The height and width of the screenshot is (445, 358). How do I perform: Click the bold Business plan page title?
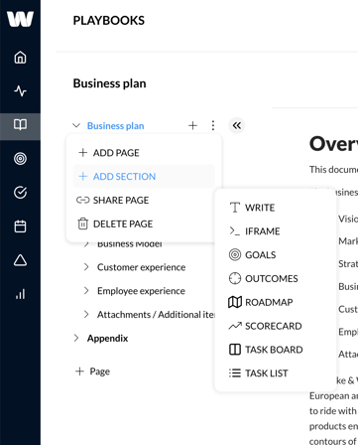[109, 83]
